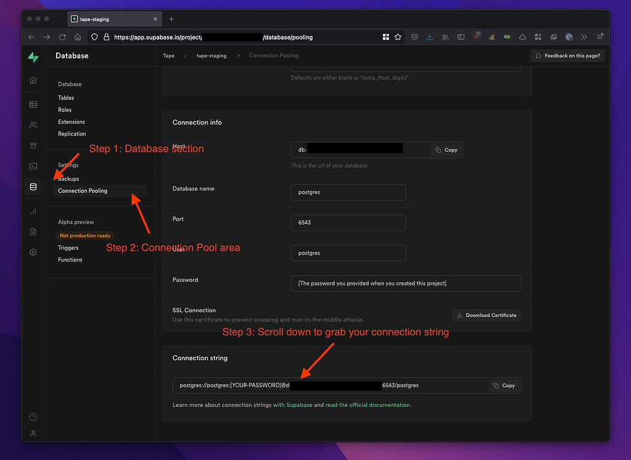Screen dimensions: 631x460
Task: Open the Supabase logo home
Action: click(x=33, y=57)
